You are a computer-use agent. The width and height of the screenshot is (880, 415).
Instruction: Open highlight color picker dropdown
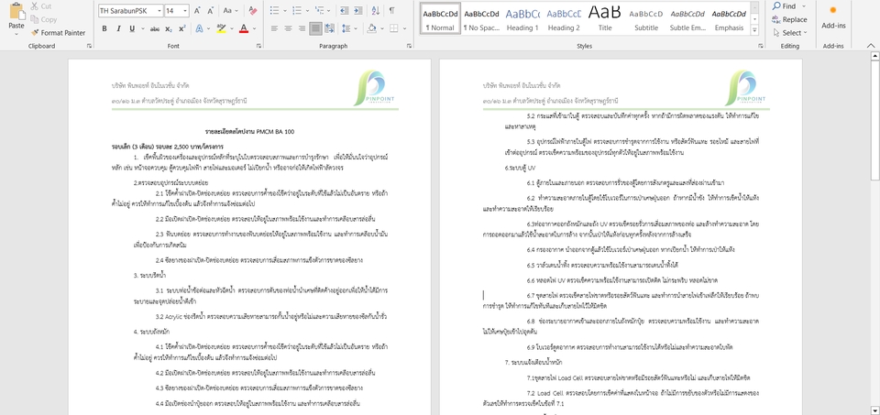coord(232,28)
